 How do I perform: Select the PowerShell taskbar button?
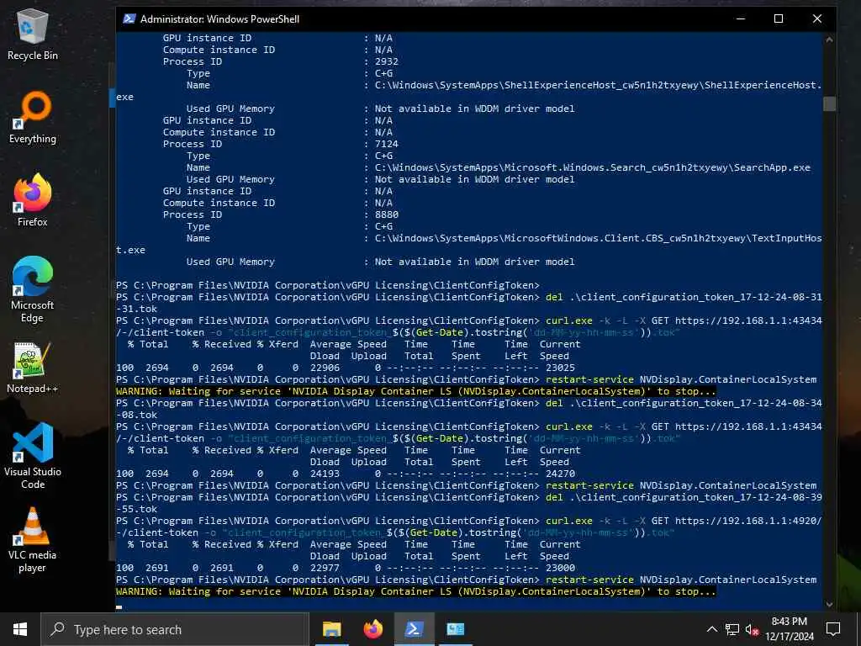[414, 629]
